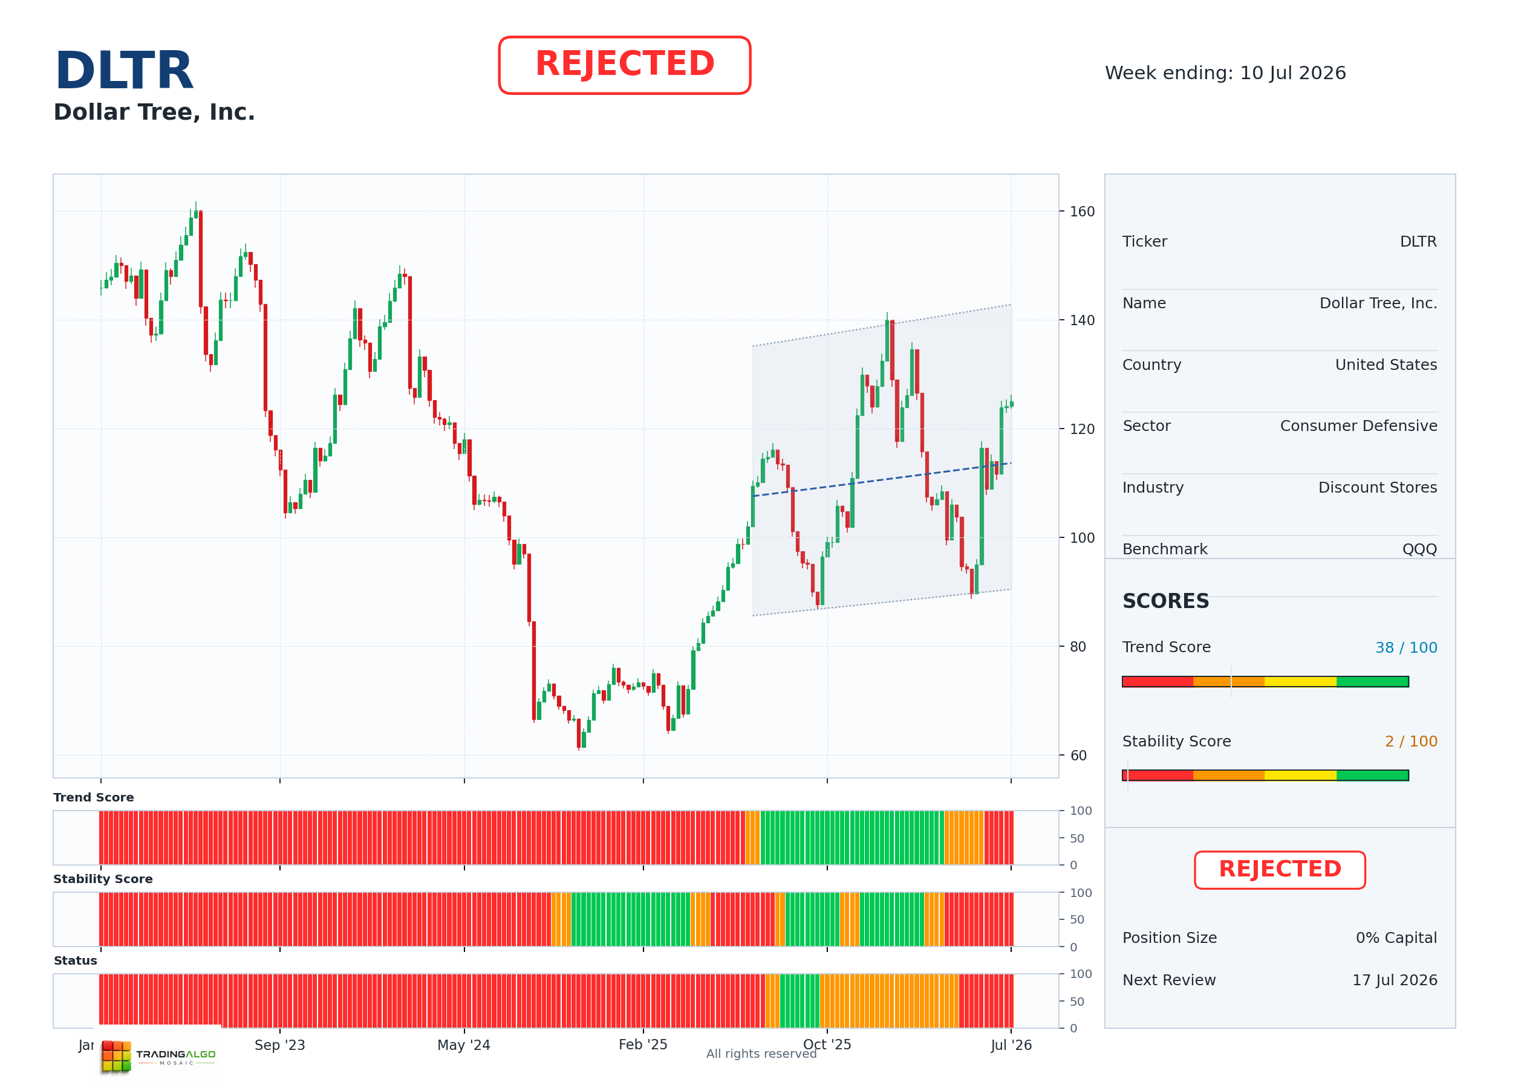1524x1088 pixels.
Task: Click the Stability Score value '2 / 100'
Action: pyautogui.click(x=1411, y=742)
